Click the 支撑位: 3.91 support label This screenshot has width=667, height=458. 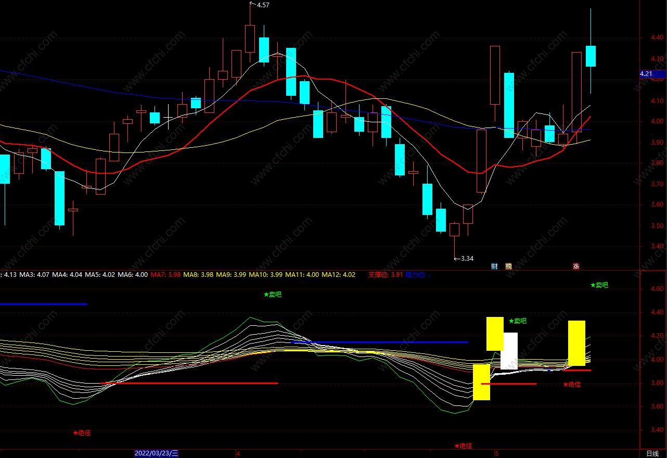click(x=386, y=274)
